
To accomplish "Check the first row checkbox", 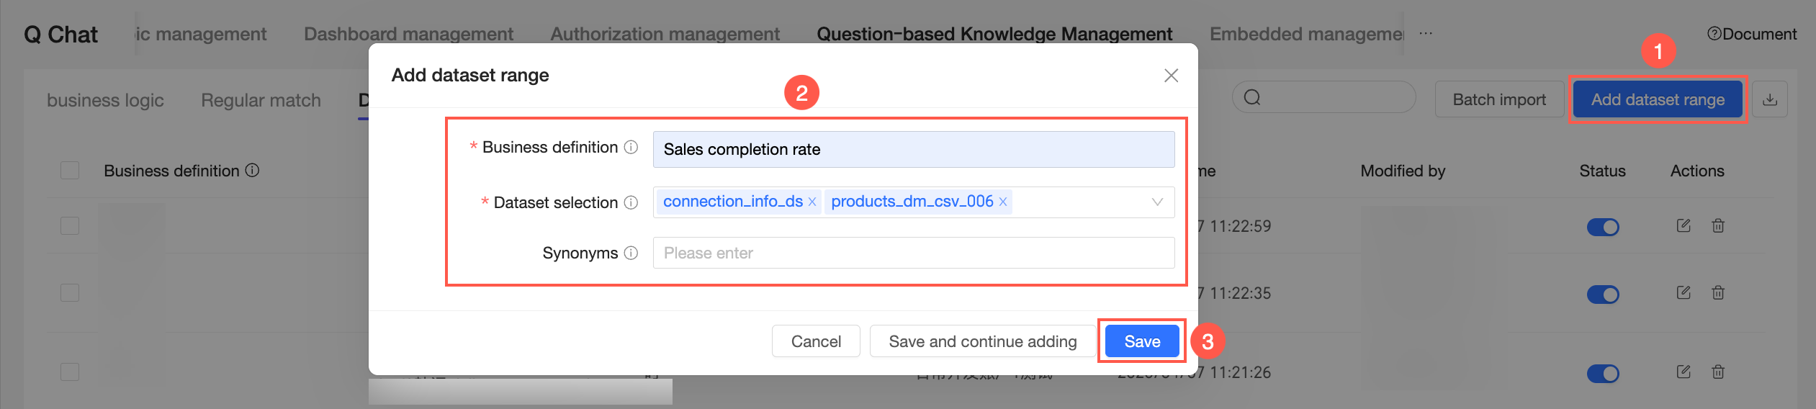I will [x=70, y=225].
